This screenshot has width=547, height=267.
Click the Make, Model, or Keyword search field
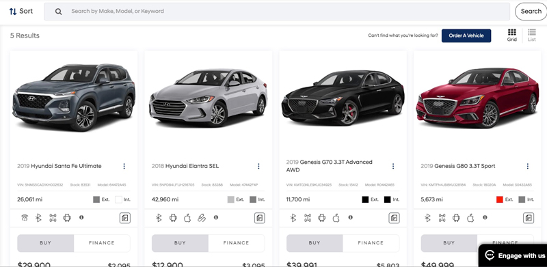click(x=277, y=12)
